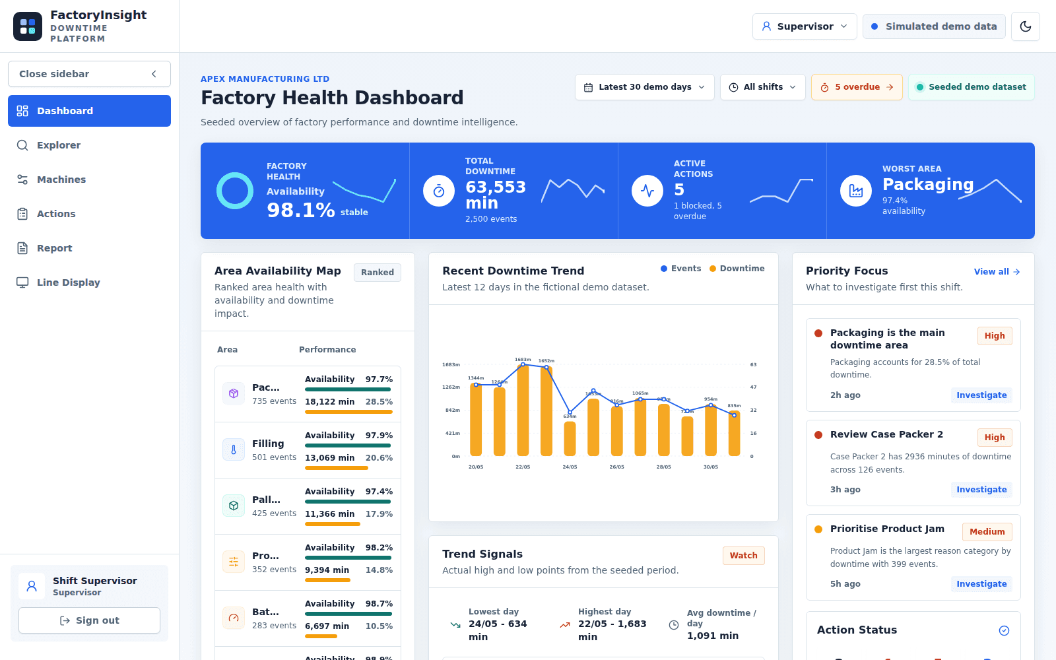Click the Watch badge in Trend Signals
The image size is (1056, 660).
point(744,556)
